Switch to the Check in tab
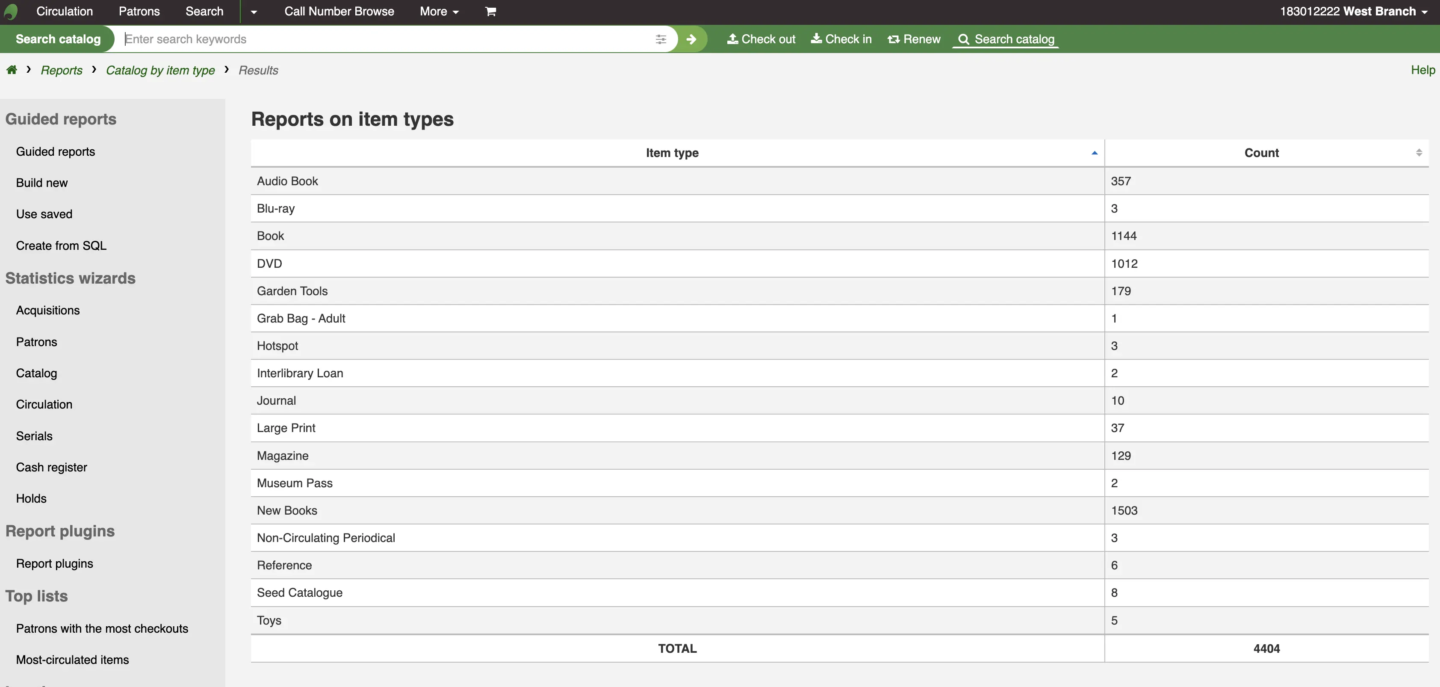1440x687 pixels. point(841,39)
